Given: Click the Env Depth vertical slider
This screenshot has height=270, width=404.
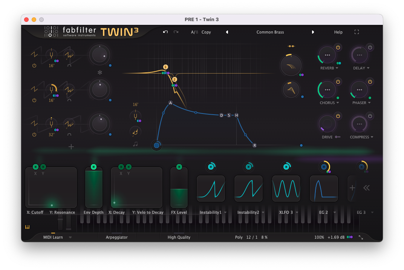Looking at the screenshot, I should tap(94, 189).
